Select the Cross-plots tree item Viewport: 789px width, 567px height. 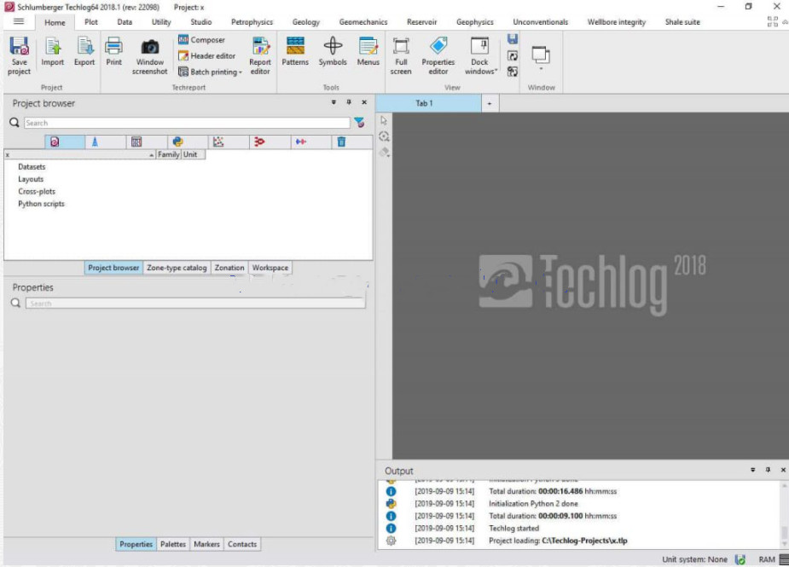[x=37, y=192]
